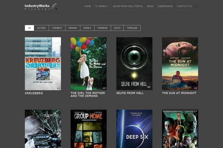Viewport: 223px width, 148px height.
Task: Filter films by Drama
Action: [73, 28]
